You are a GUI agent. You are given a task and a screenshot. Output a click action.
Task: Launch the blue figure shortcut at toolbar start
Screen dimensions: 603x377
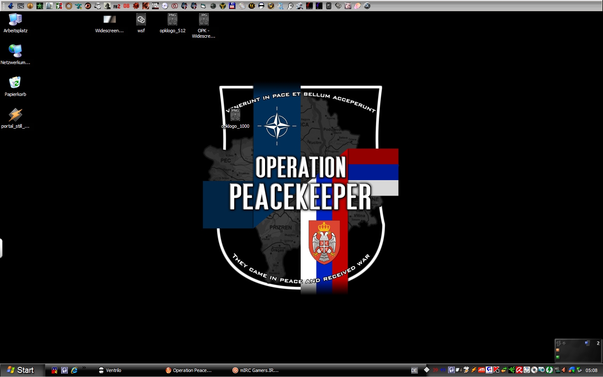click(x=10, y=6)
